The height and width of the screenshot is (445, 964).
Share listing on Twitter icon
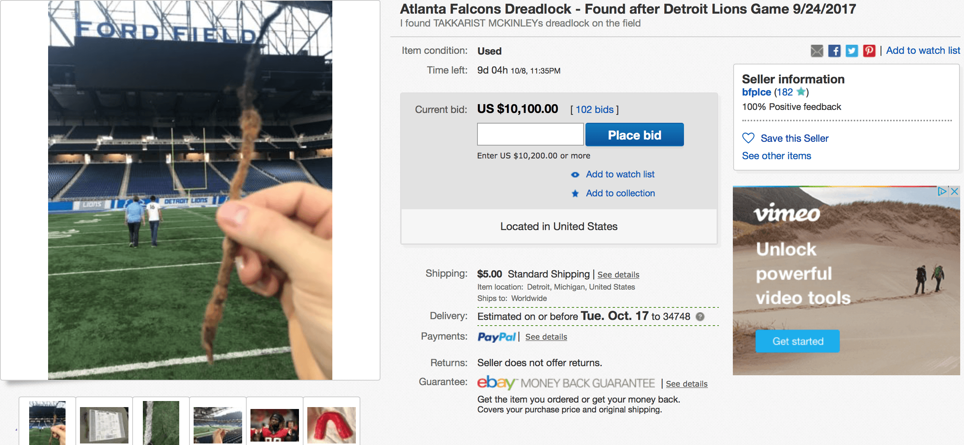pos(851,51)
